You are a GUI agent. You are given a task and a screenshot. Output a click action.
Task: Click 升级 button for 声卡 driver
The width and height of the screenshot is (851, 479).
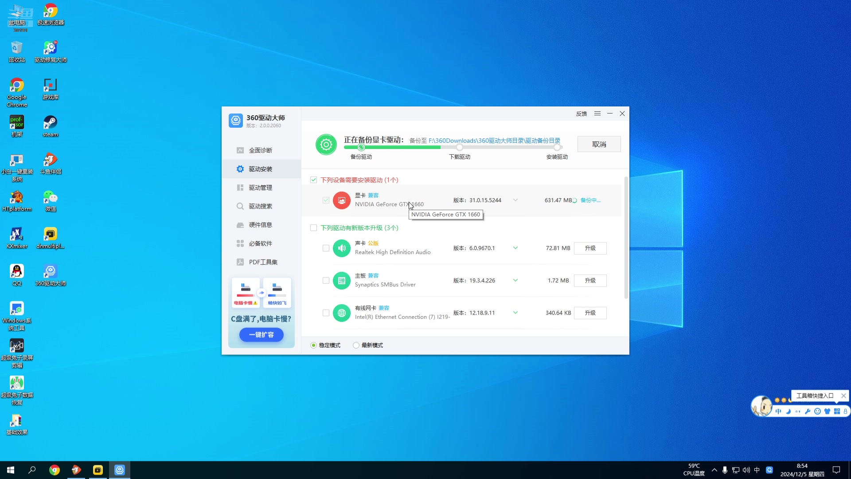click(590, 248)
